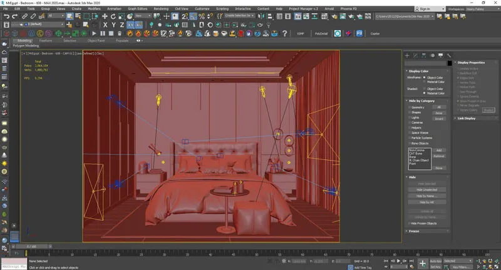501x270 pixels.
Task: Click the Hide by Name button
Action: tap(426, 196)
